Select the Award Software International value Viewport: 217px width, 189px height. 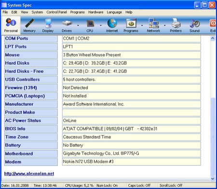pyautogui.click(x=132, y=104)
